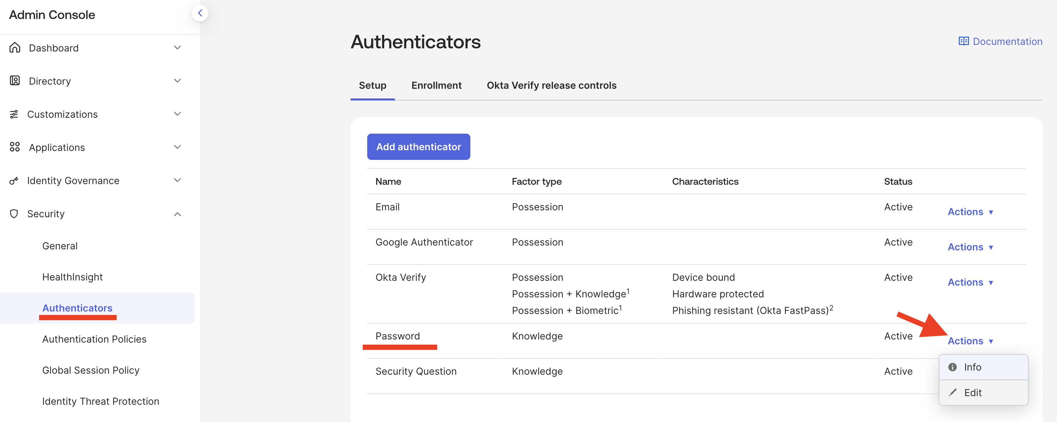Expand the Identity Governance chevron
Viewport: 1057px width, 422px height.
(x=177, y=180)
